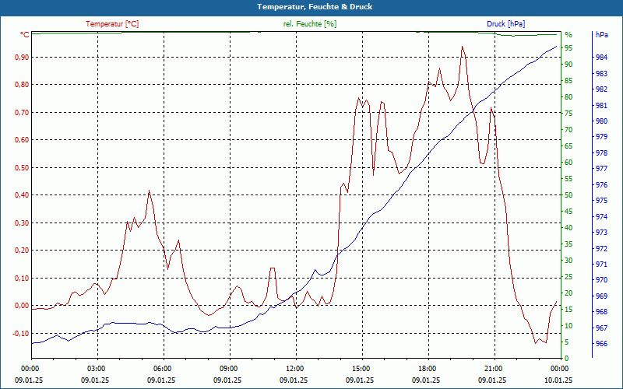Click '65' on the green humidity axis
The width and height of the screenshot is (623, 389).
[x=568, y=146]
